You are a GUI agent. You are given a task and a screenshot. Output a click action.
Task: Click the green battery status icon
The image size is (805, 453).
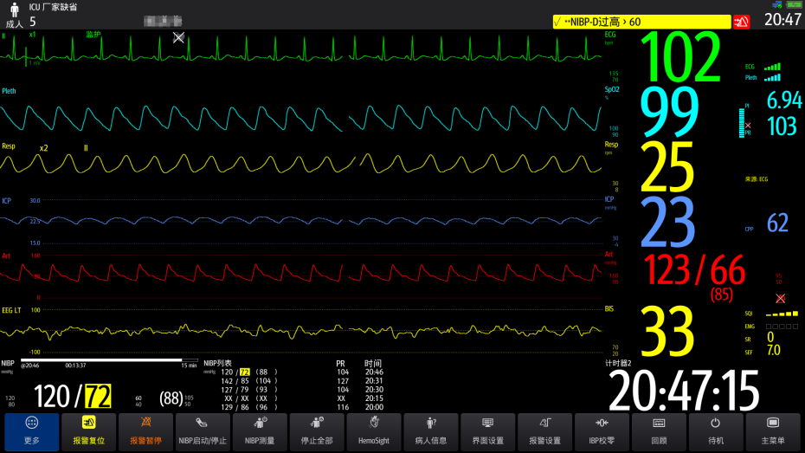(x=794, y=4)
